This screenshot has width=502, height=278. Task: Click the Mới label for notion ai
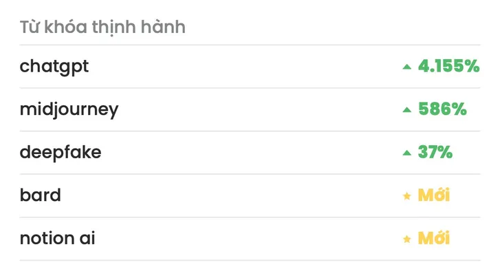click(x=434, y=238)
